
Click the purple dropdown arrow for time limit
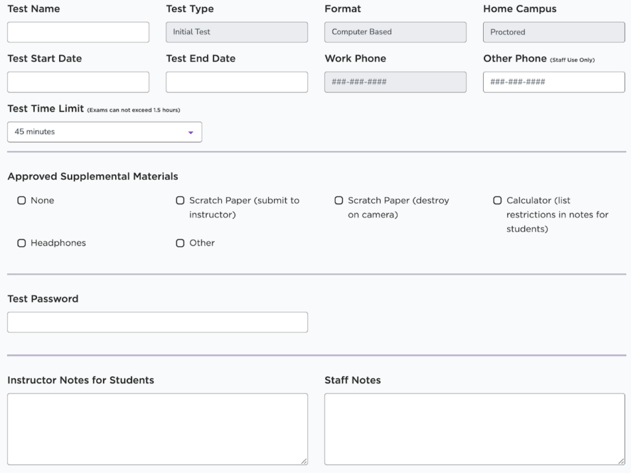tap(190, 132)
